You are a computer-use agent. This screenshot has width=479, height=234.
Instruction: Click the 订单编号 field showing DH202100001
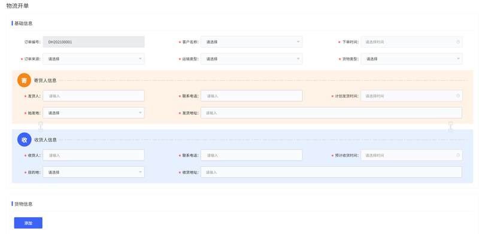coord(93,42)
